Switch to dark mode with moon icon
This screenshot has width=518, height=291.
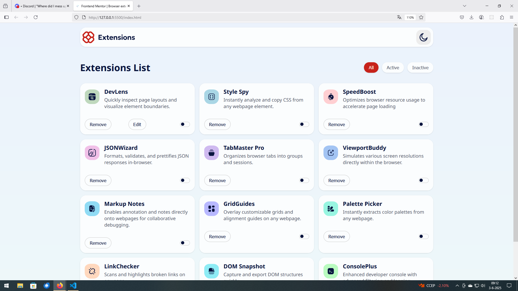pos(423,37)
